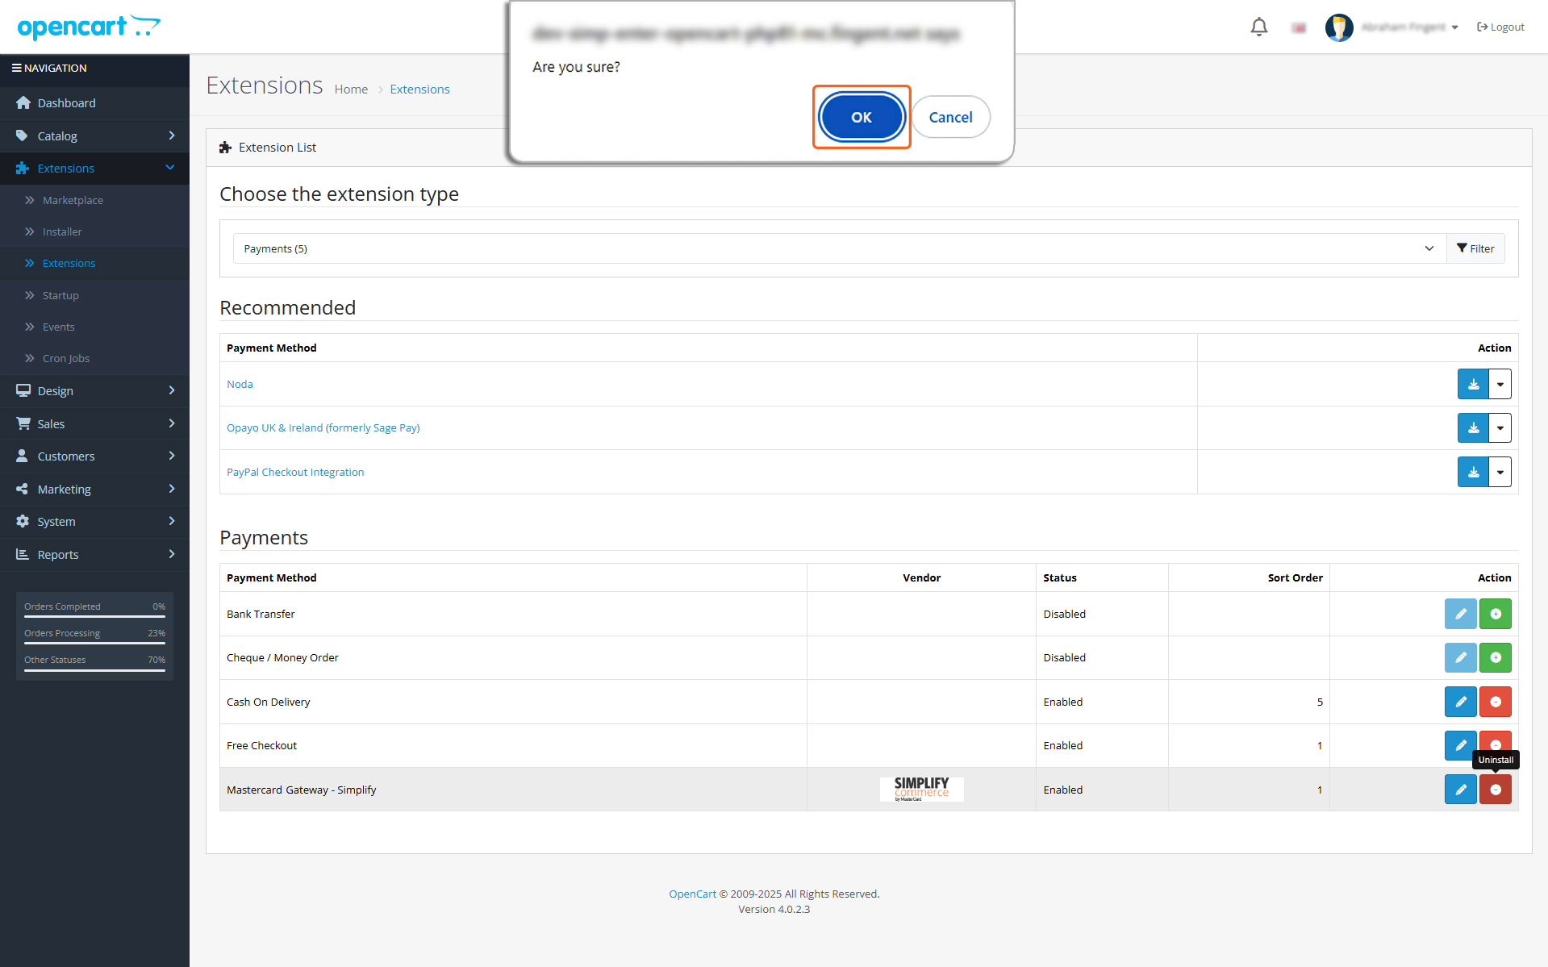
Task: Download the Noda extension
Action: click(x=1473, y=384)
